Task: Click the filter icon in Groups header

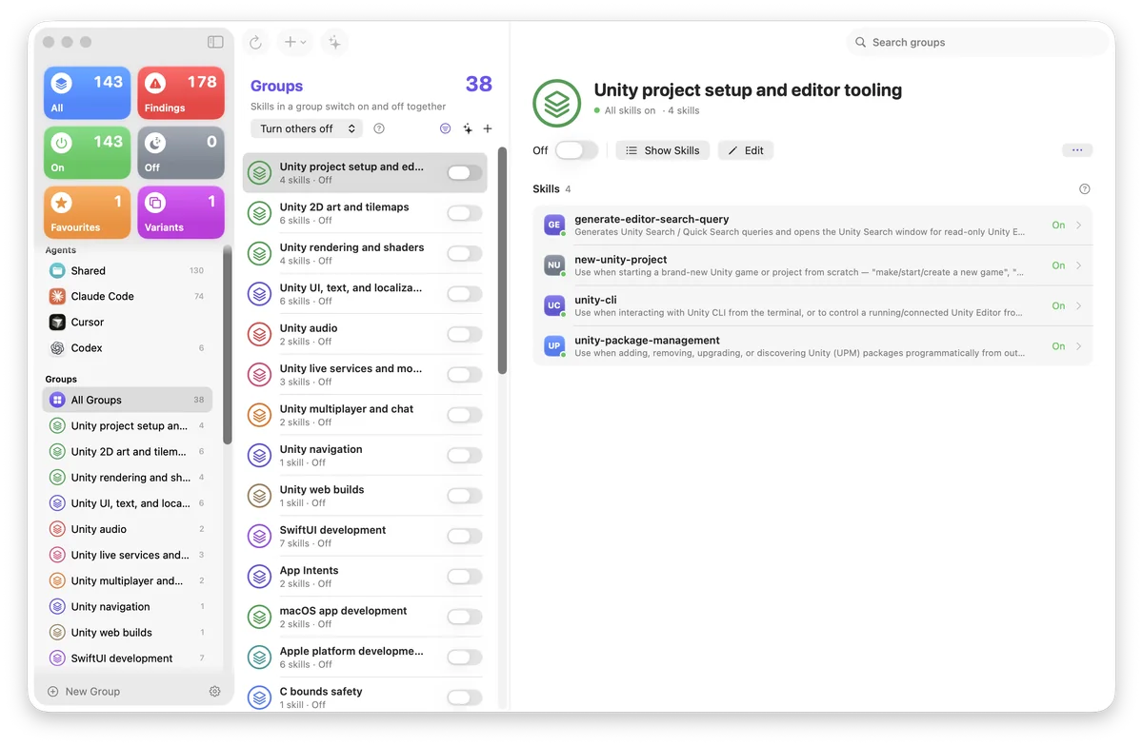Action: point(445,128)
